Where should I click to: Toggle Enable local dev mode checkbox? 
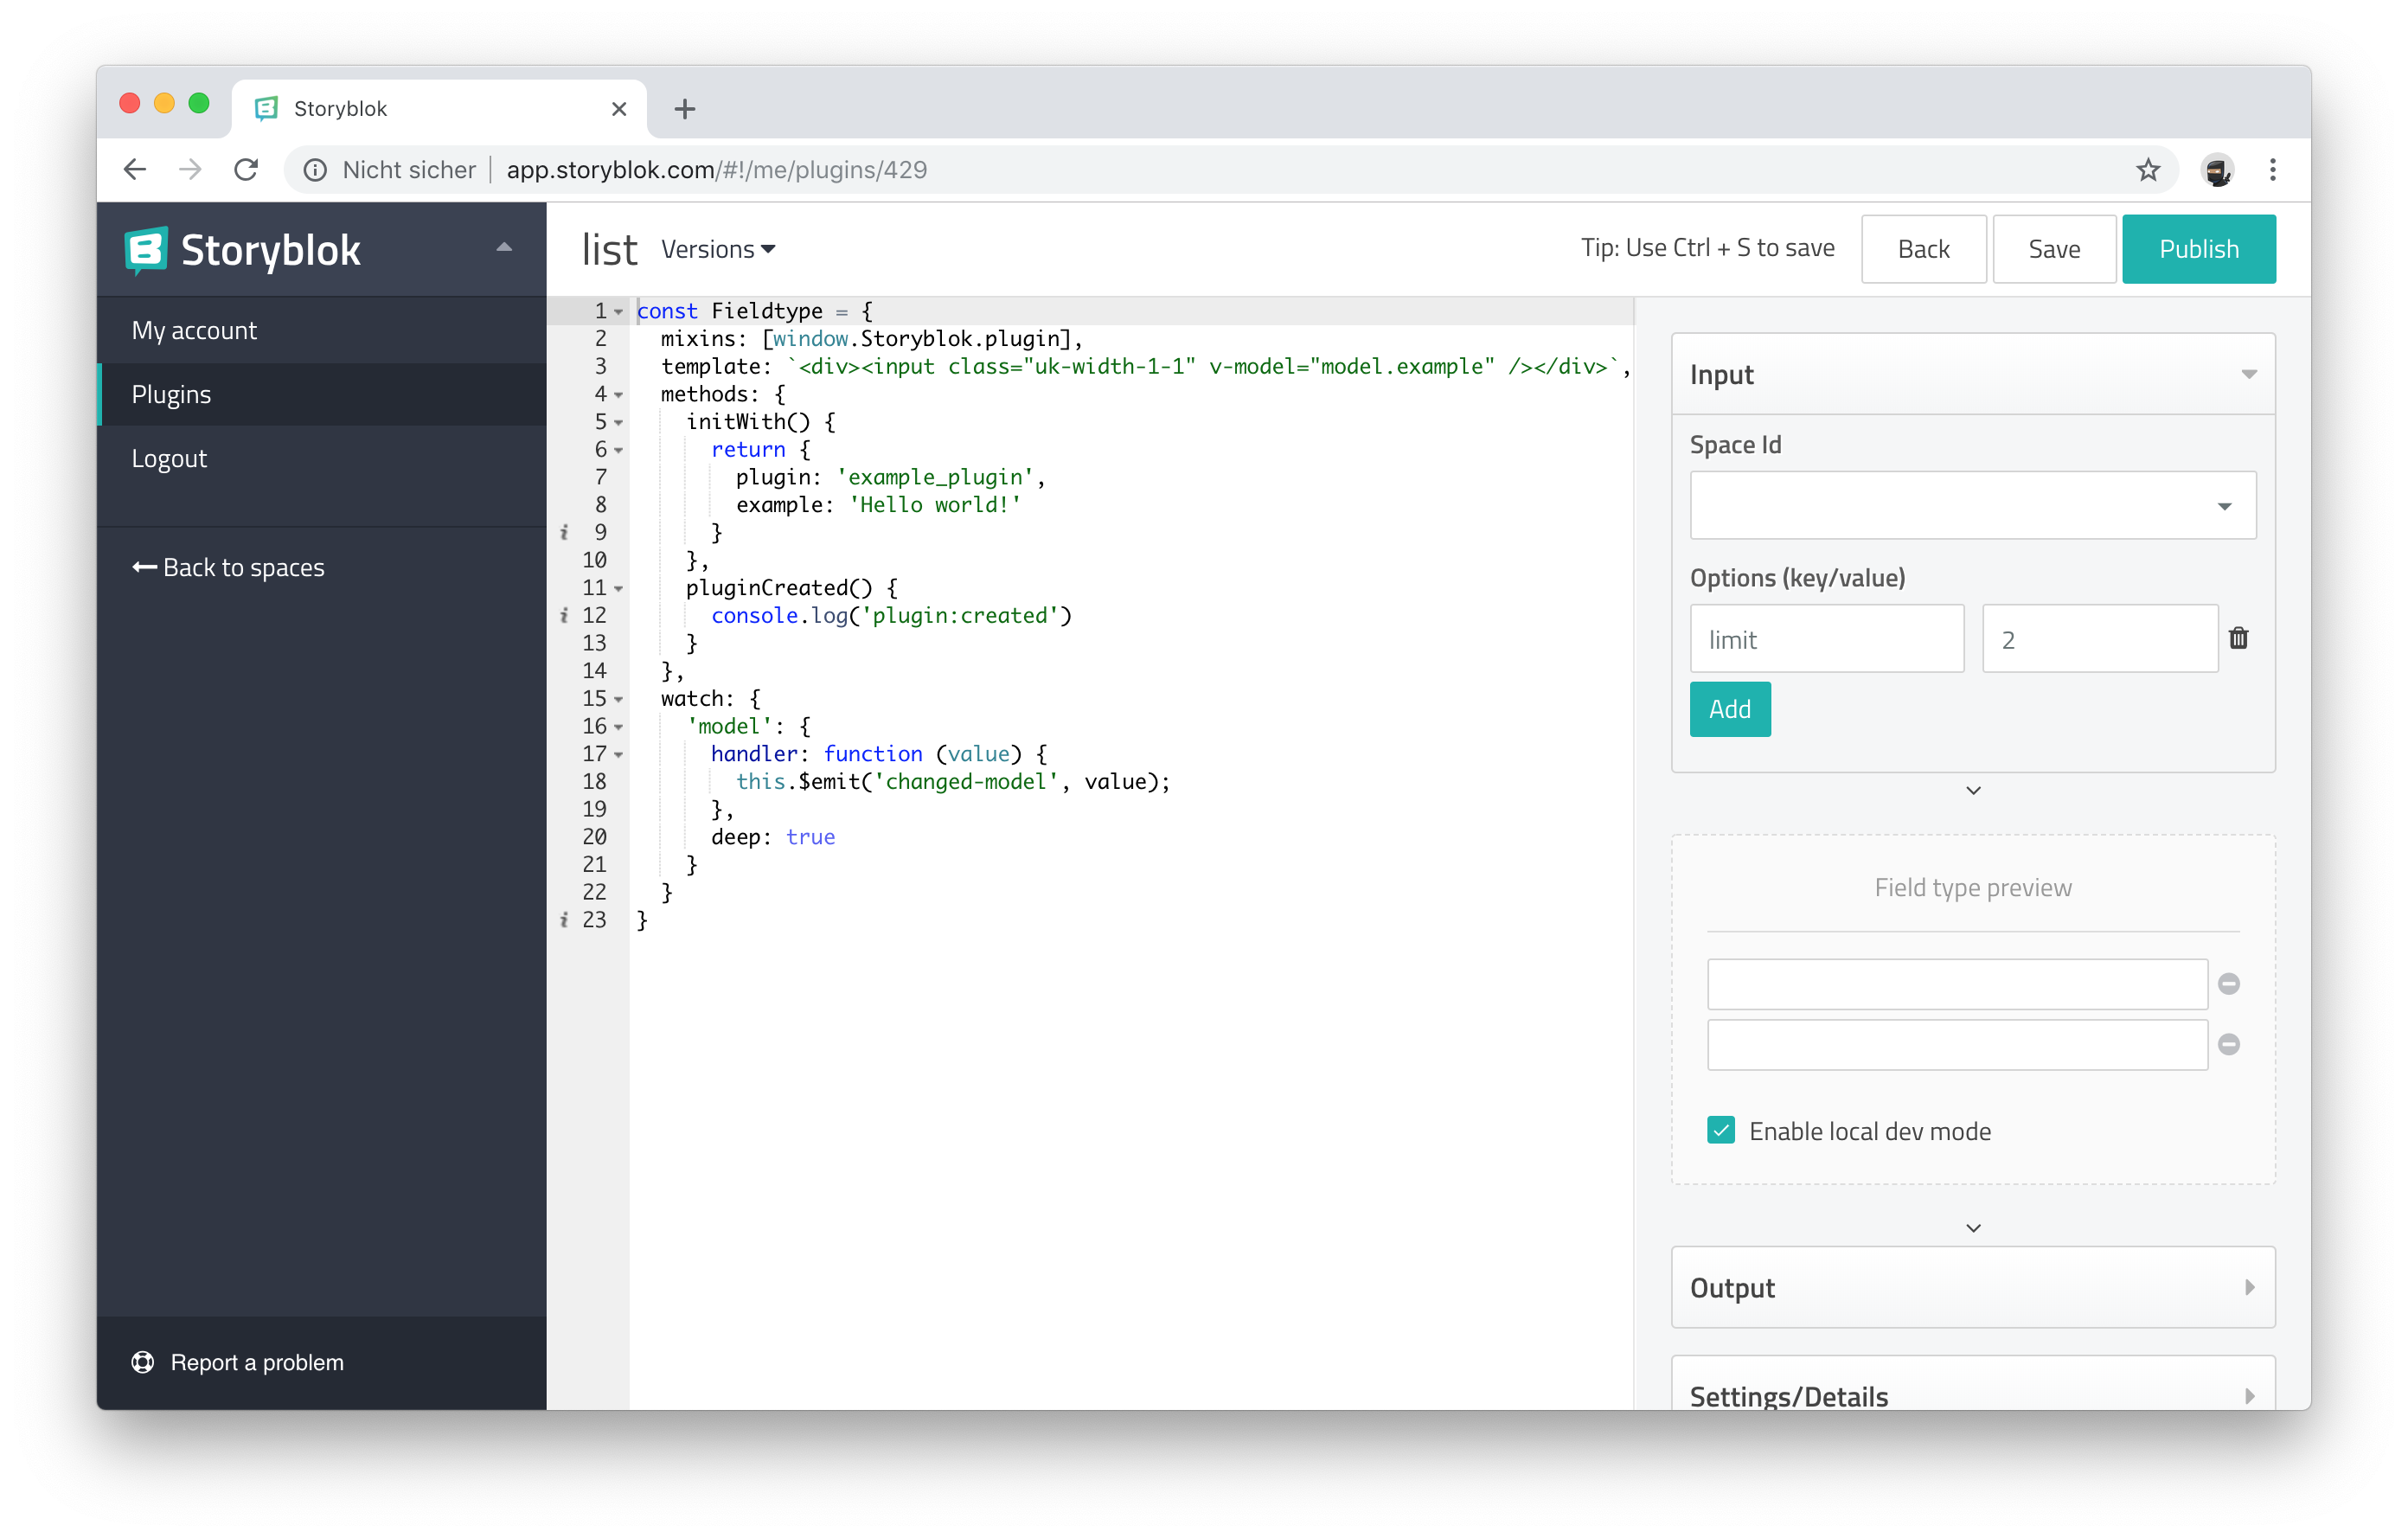(x=1724, y=1131)
